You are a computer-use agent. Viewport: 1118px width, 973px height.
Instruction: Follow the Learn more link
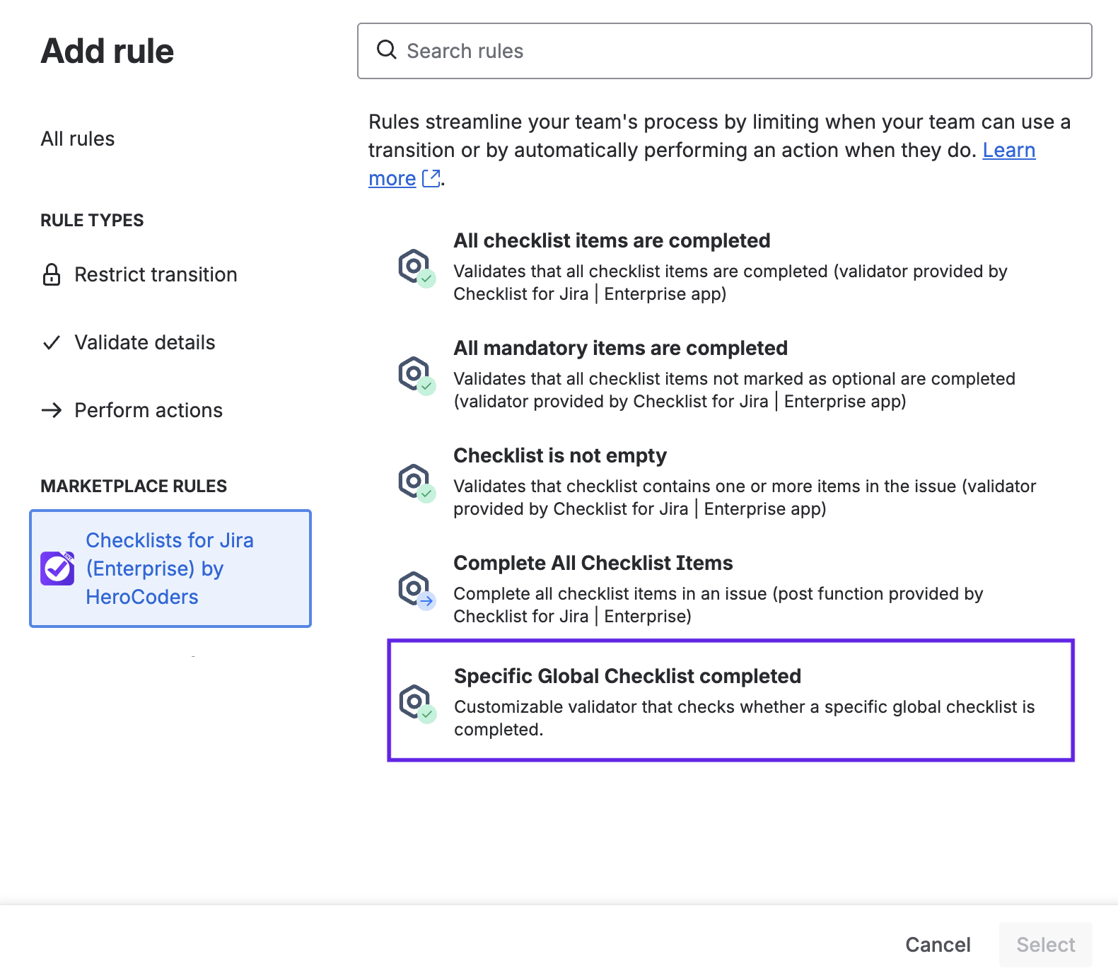tap(1008, 151)
